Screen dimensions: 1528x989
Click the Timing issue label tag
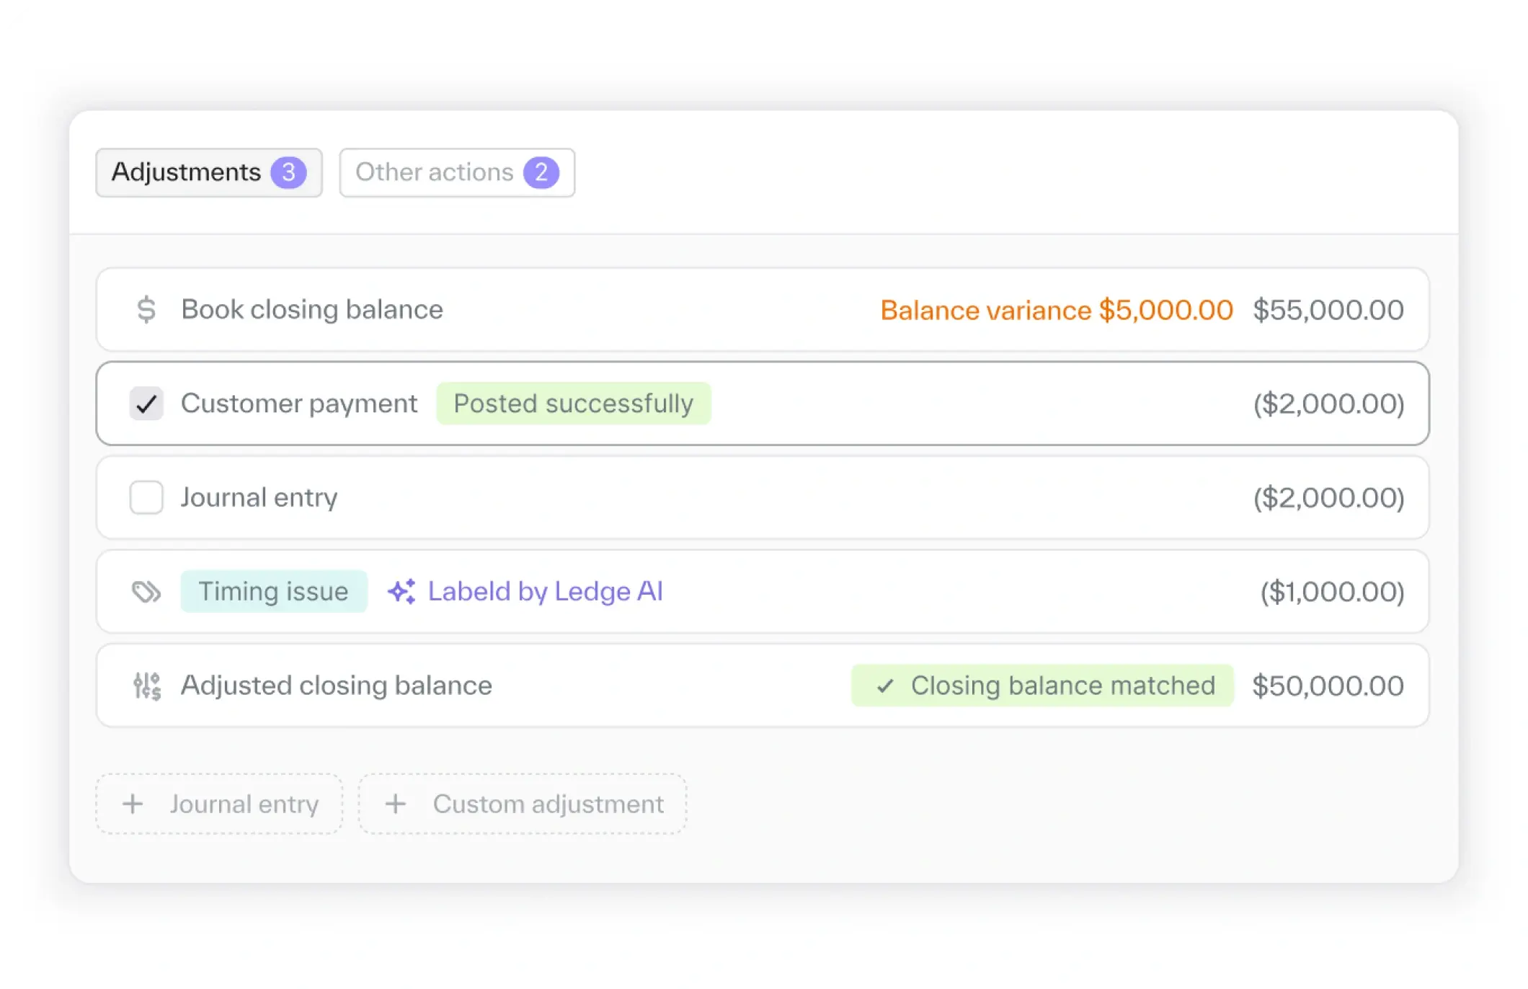(x=274, y=591)
